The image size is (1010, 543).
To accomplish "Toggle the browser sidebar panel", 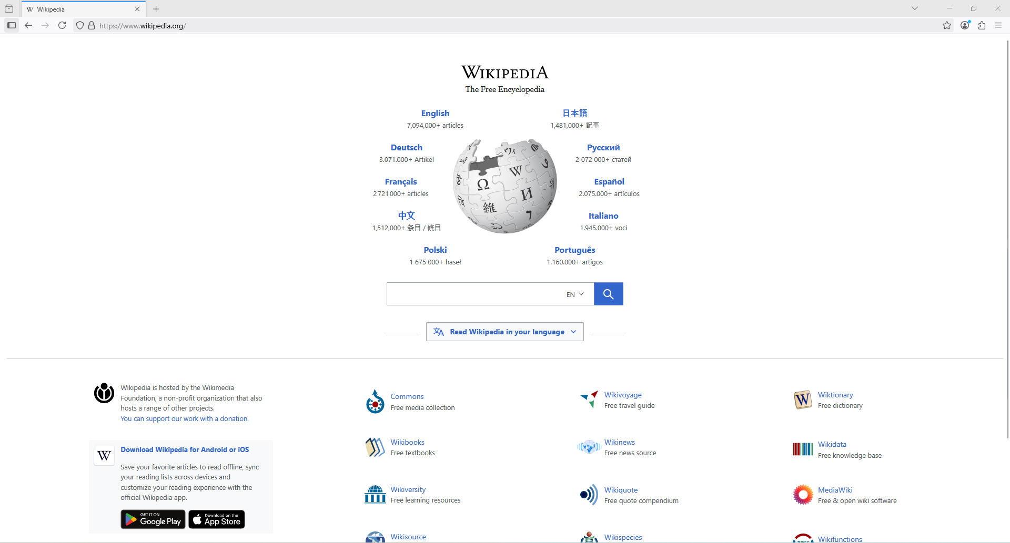I will pos(12,25).
